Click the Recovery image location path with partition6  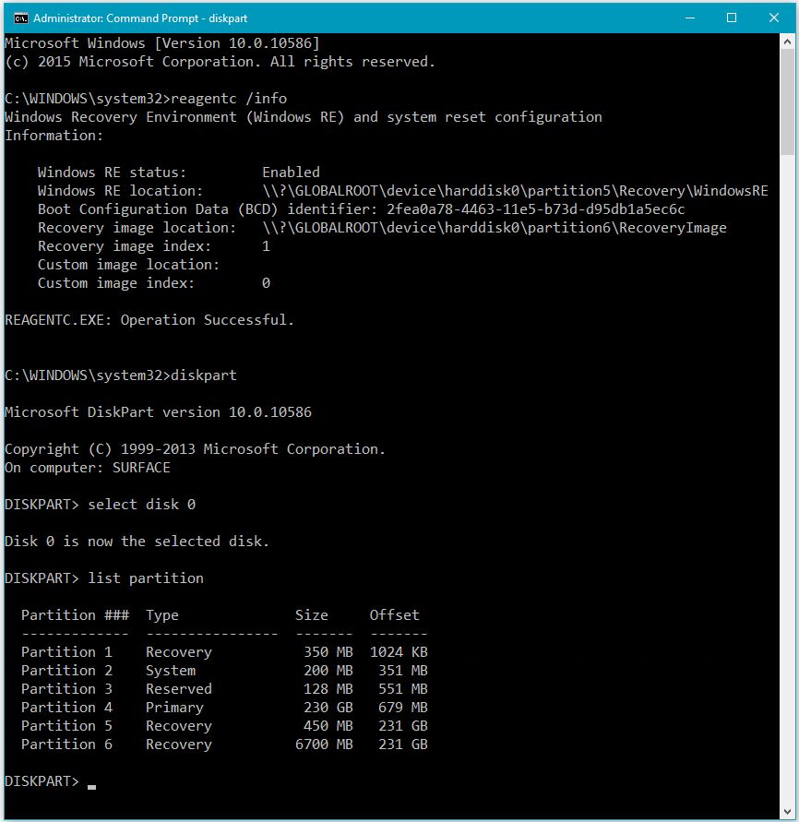495,228
